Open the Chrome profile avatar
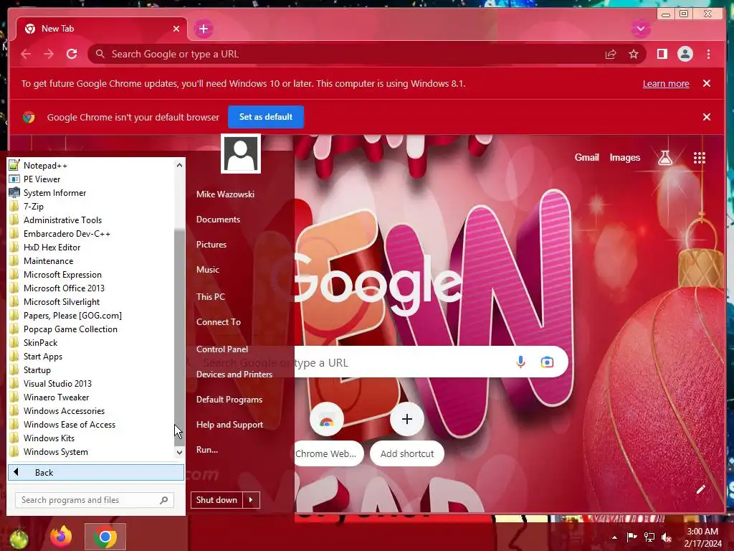This screenshot has width=734, height=551. click(685, 54)
